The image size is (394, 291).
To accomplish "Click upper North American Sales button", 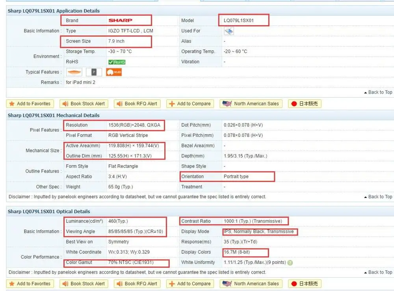I will (x=251, y=103).
